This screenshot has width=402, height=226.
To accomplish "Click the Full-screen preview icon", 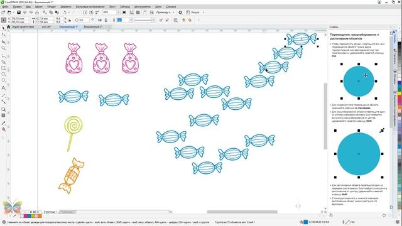I will point(124,13).
